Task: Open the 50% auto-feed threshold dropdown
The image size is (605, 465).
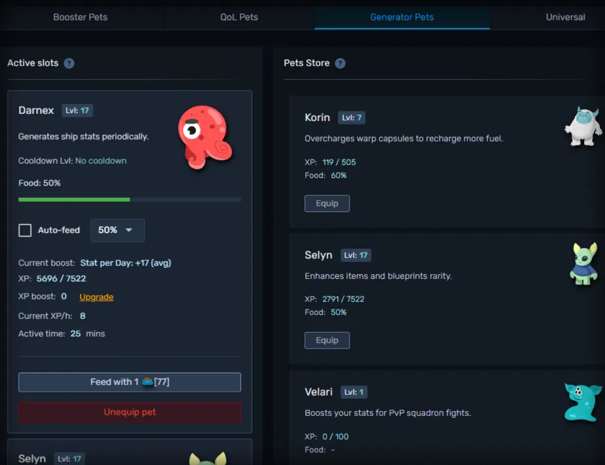Action: coord(117,231)
